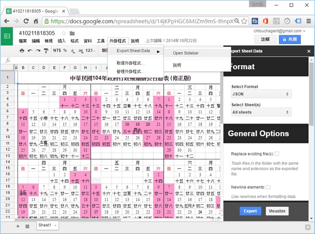The image size is (315, 234).
Task: Expand Export Sheet Data submenu
Action: [x=136, y=51]
